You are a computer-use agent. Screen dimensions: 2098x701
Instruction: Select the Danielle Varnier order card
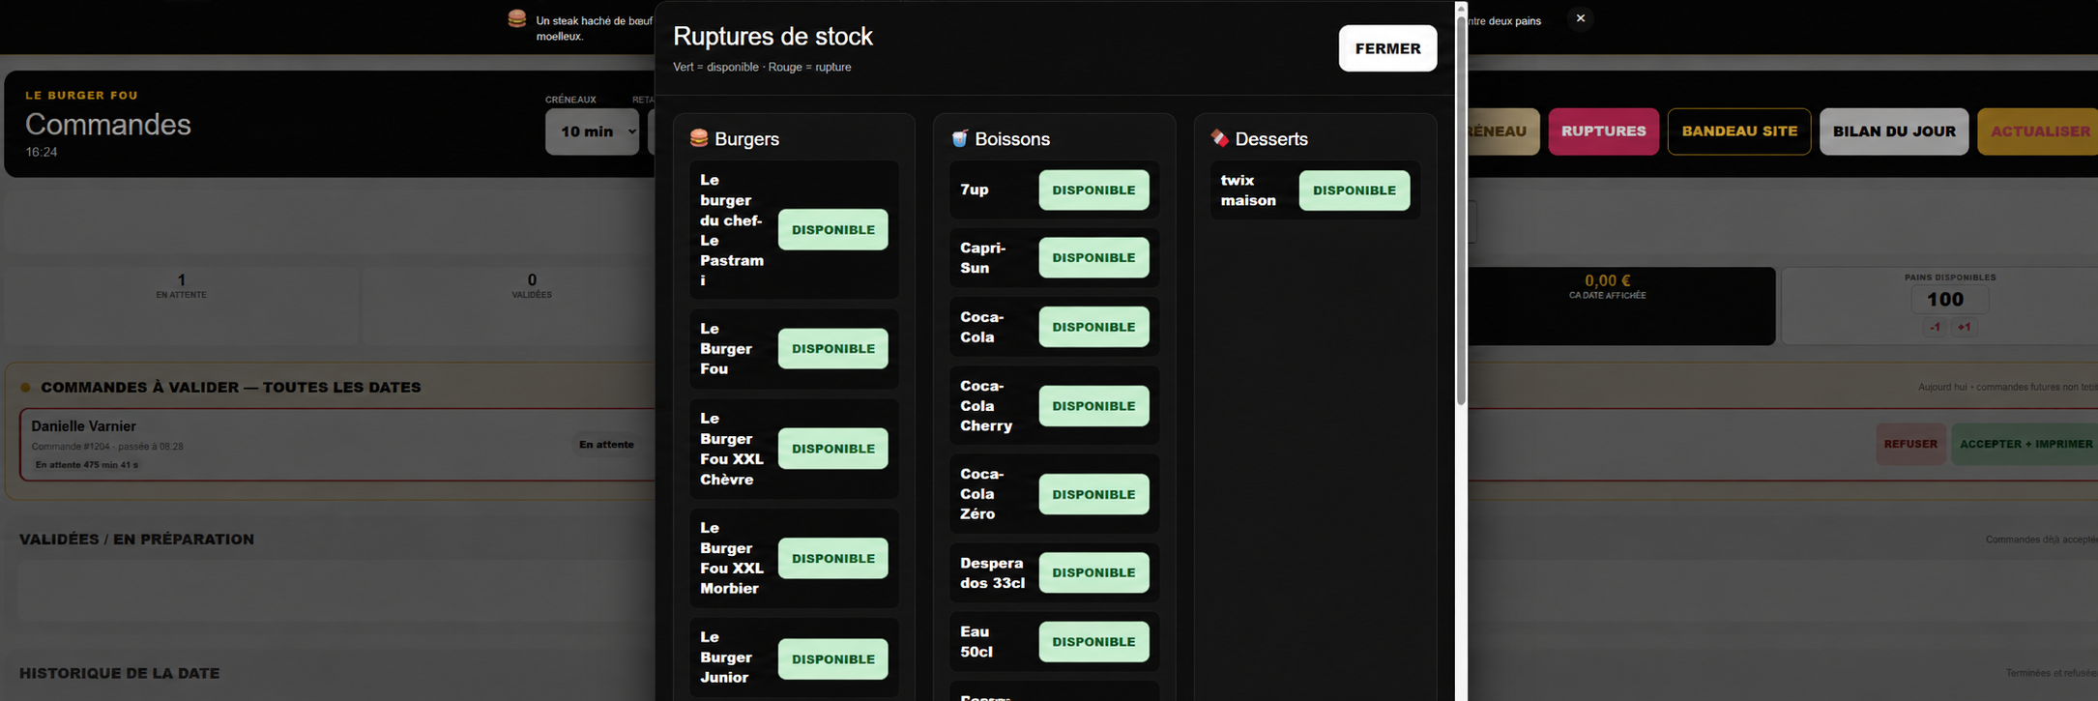point(338,445)
